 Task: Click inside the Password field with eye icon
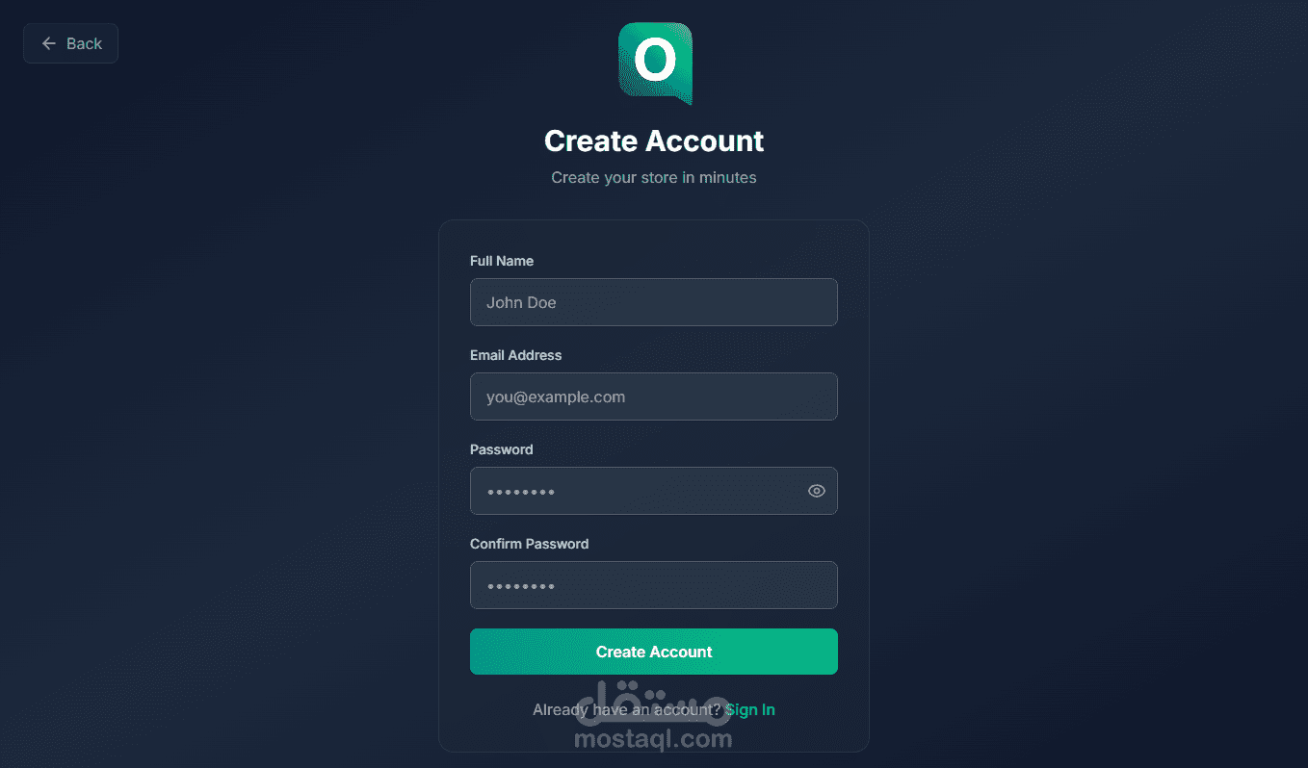click(x=636, y=491)
